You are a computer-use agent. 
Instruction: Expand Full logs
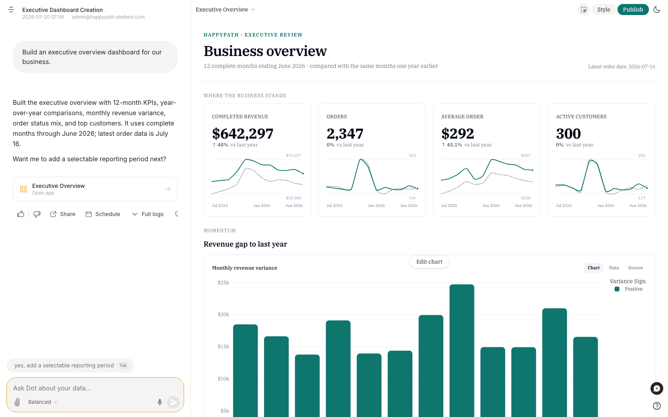point(148,214)
